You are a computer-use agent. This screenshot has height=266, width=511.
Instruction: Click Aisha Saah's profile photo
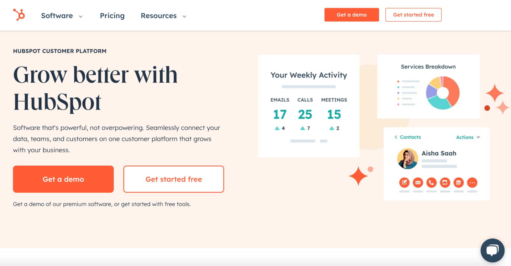click(408, 158)
